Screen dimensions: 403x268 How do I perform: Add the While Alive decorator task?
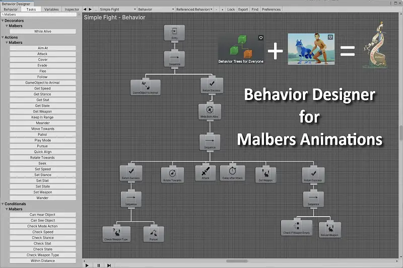(43, 32)
